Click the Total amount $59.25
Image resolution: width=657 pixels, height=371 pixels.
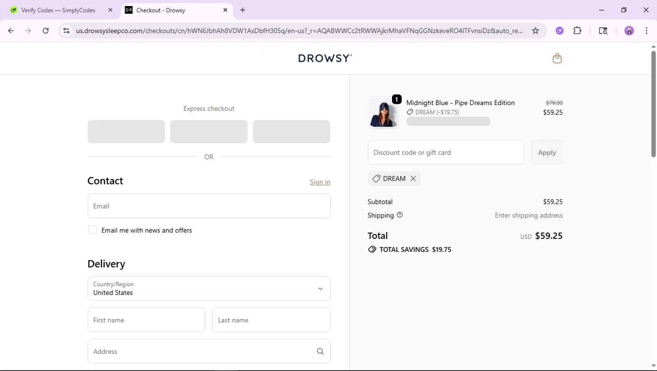(549, 236)
